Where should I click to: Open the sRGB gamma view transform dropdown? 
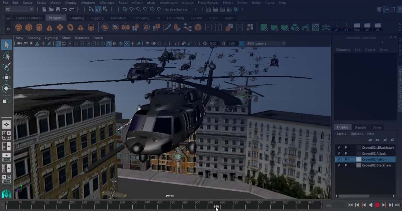pyautogui.click(x=283, y=43)
